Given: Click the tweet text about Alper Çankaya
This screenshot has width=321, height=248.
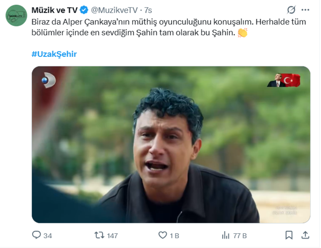Looking at the screenshot, I should (169, 27).
